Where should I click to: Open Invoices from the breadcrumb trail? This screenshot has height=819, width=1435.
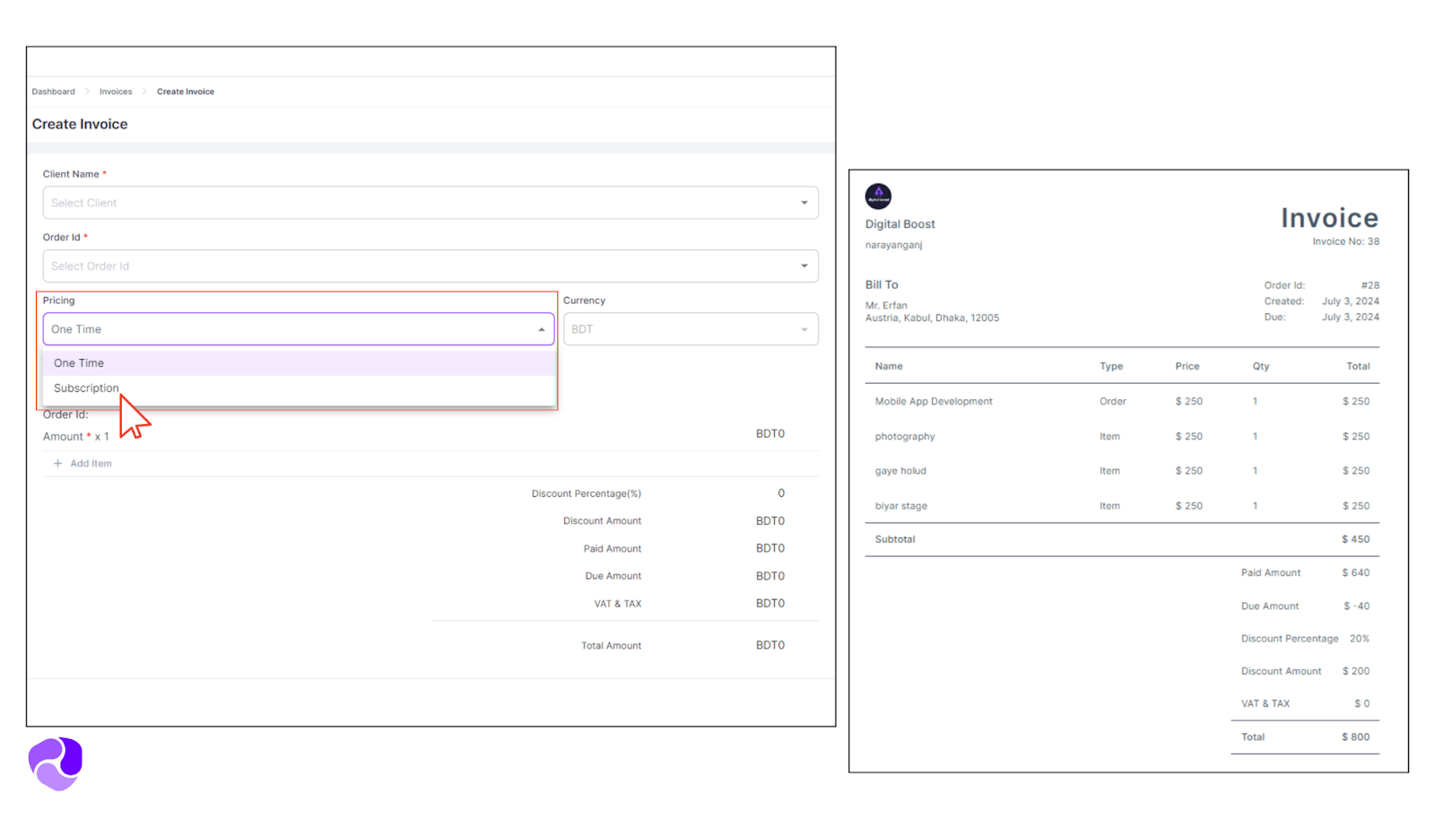click(115, 91)
